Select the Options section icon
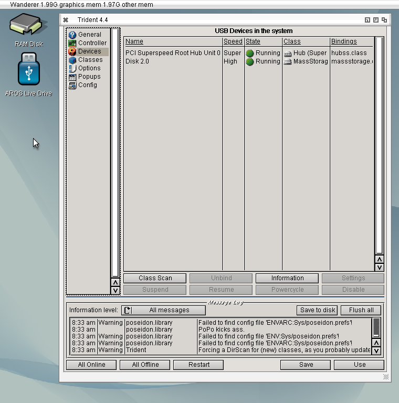The image size is (399, 403). (x=72, y=68)
